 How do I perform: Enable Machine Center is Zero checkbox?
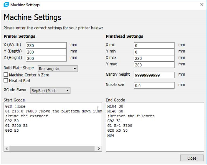point(6,75)
